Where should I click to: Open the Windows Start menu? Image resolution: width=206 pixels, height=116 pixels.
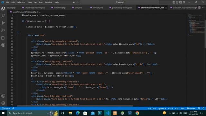pyautogui.click(x=3, y=113)
